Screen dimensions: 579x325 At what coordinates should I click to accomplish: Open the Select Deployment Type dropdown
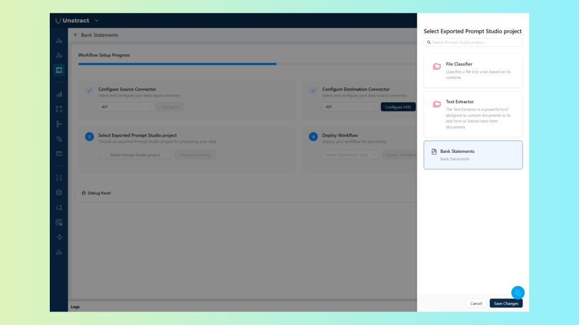pyautogui.click(x=351, y=155)
